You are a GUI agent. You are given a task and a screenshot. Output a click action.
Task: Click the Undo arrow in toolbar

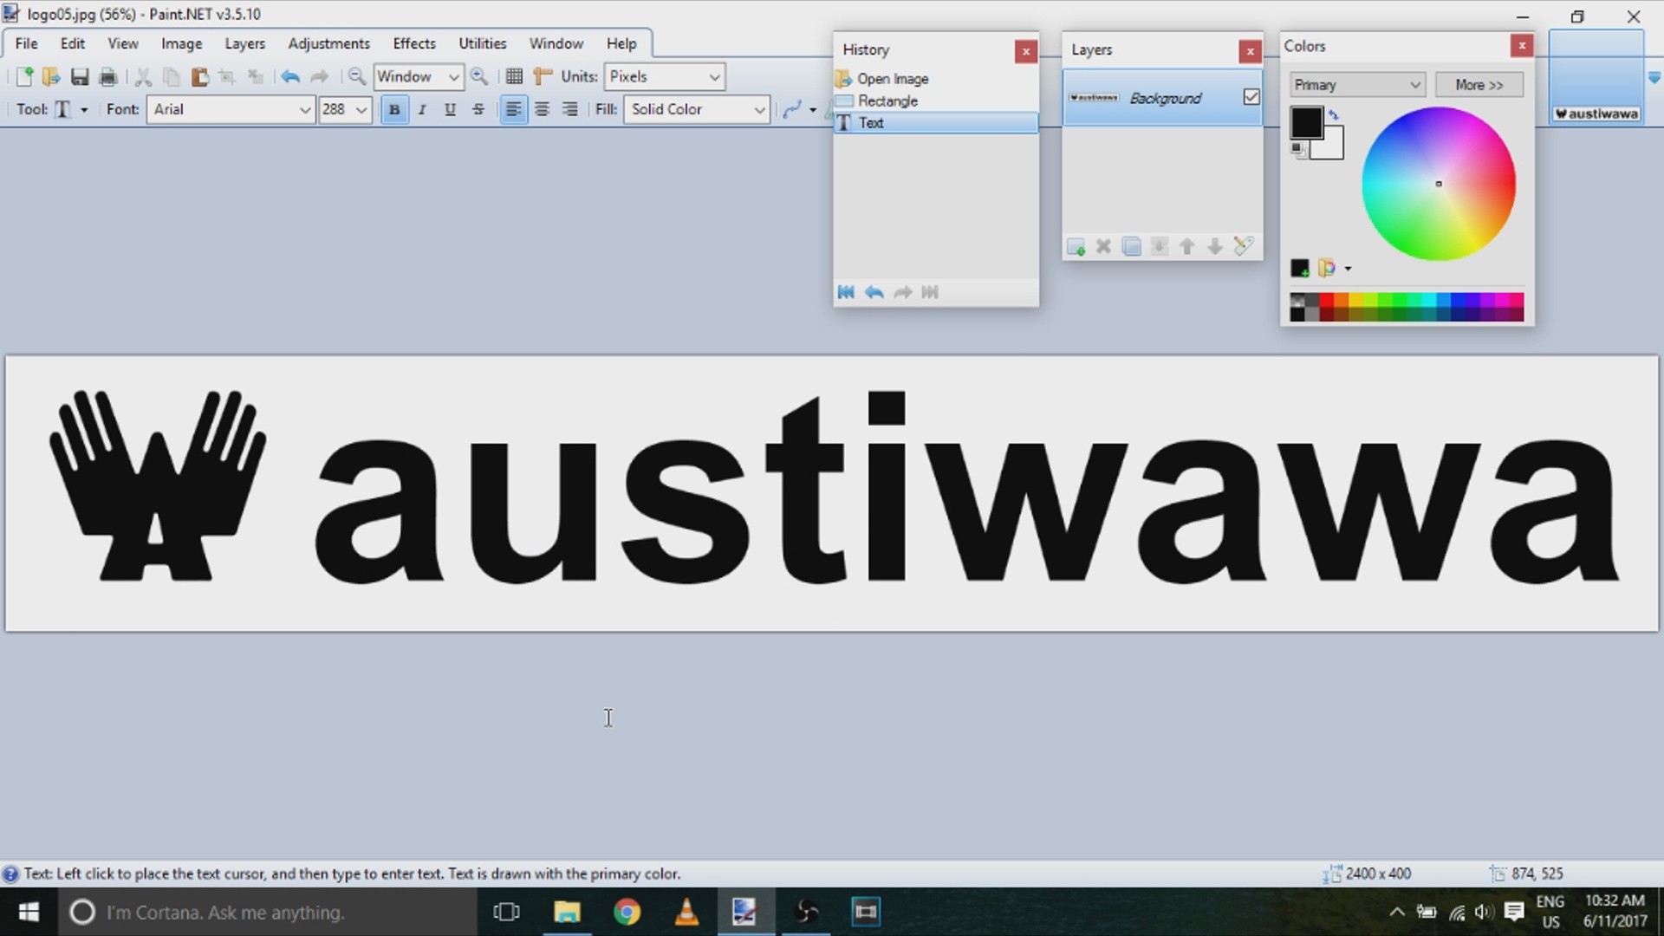290,77
